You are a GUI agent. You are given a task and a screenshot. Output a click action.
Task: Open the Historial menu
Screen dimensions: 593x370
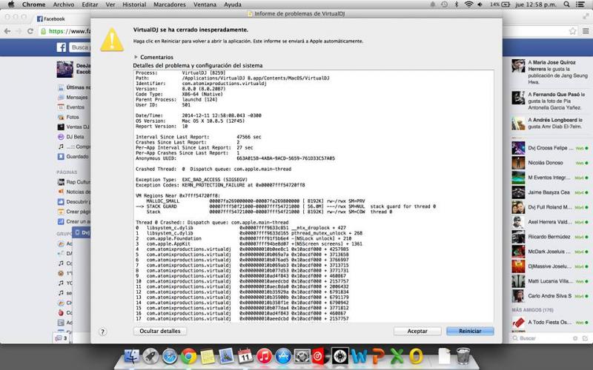(x=134, y=4)
